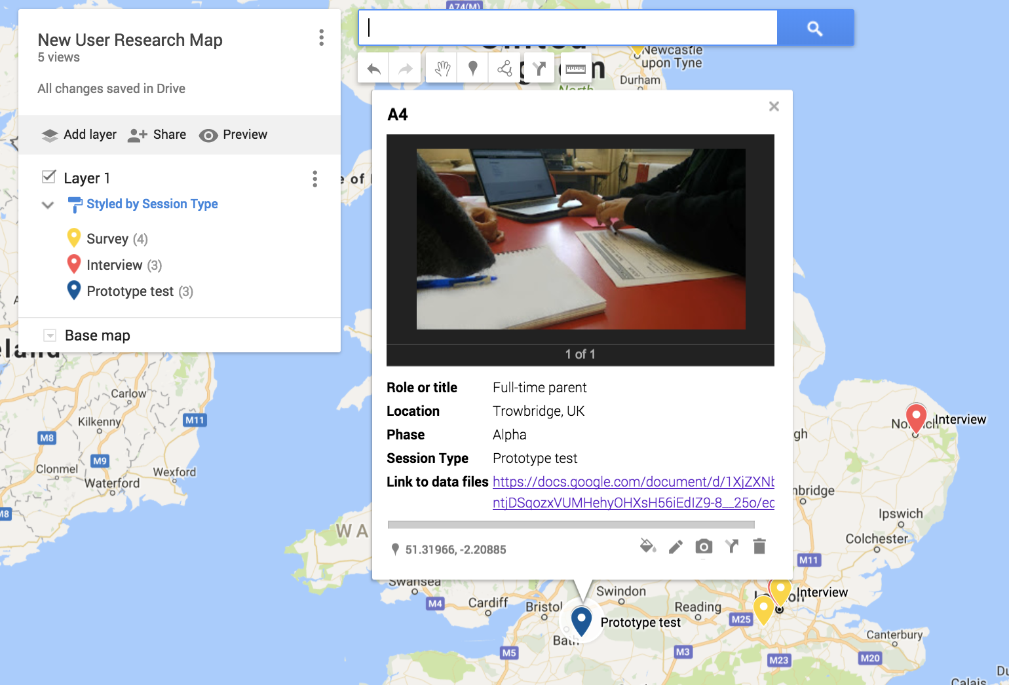The height and width of the screenshot is (685, 1009).
Task: Click the camera add image icon
Action: pyautogui.click(x=704, y=546)
